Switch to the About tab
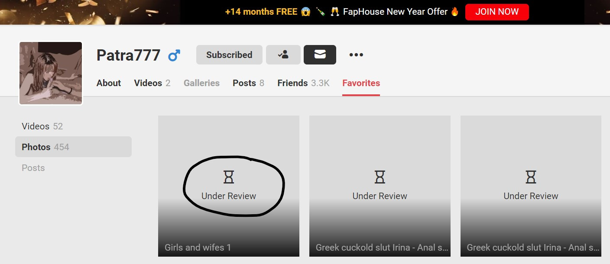This screenshot has width=610, height=264. tap(109, 83)
